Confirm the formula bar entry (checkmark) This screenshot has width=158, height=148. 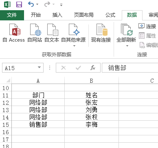[78, 68]
